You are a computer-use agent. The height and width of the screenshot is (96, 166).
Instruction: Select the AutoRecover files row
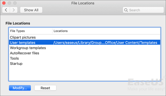[x=85, y=53]
